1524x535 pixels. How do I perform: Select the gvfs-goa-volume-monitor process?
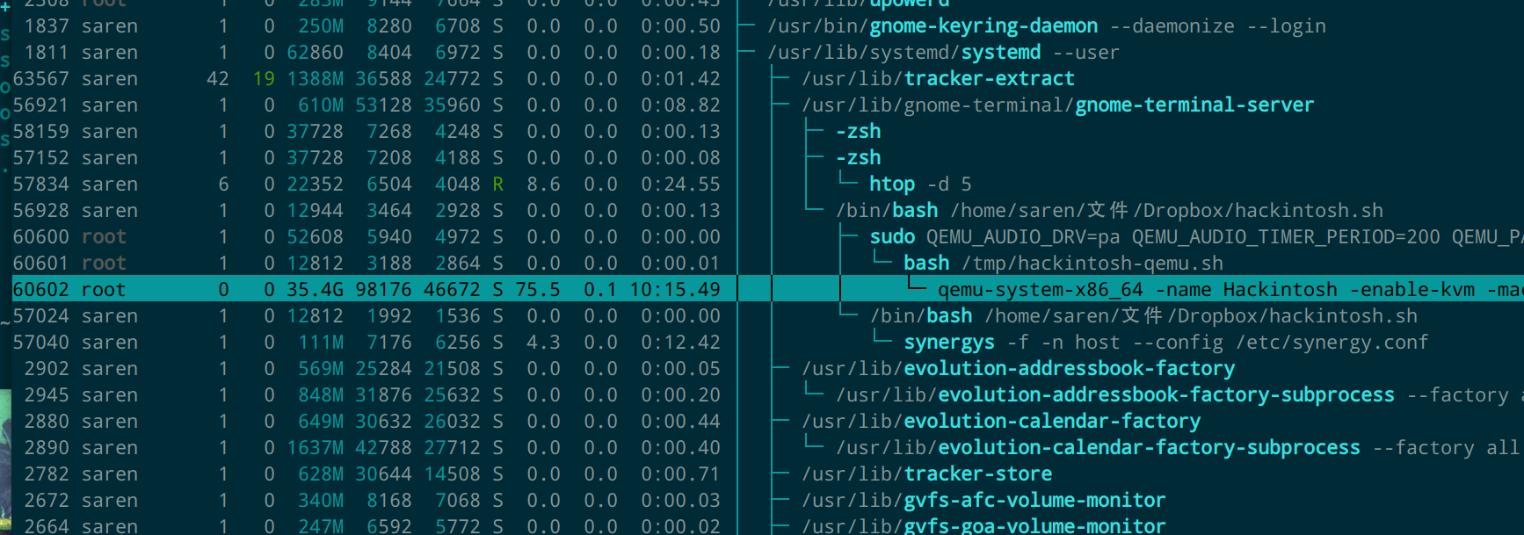[1034, 526]
